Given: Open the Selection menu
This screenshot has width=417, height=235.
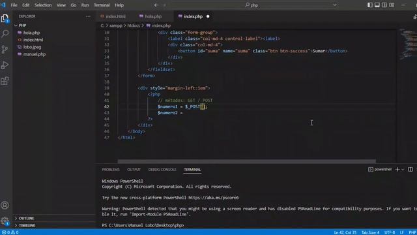Looking at the screenshot, I should (x=43, y=5).
